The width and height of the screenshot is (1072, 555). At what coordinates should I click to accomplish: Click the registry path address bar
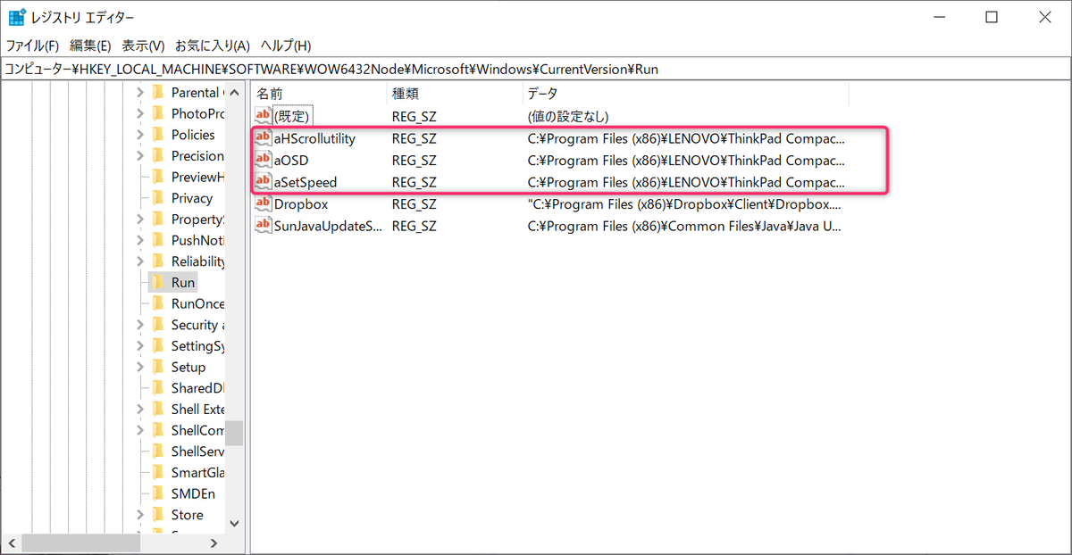pyautogui.click(x=536, y=69)
